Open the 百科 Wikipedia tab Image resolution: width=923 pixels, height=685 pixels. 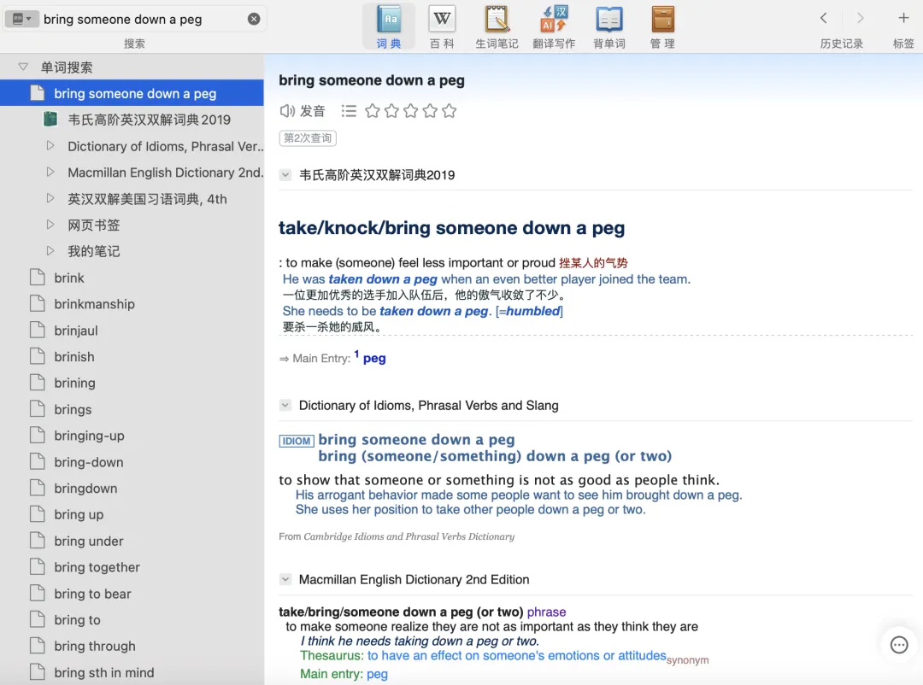pyautogui.click(x=442, y=27)
